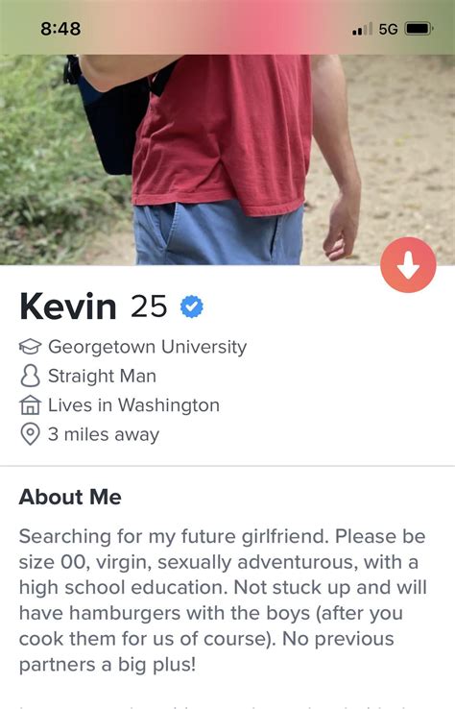Tap the 3 miles away text
This screenshot has width=455, height=709.
[x=104, y=434]
